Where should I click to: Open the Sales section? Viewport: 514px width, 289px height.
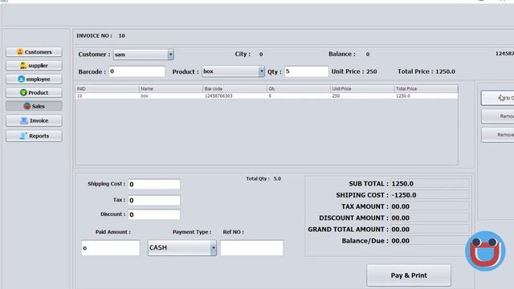click(x=34, y=106)
